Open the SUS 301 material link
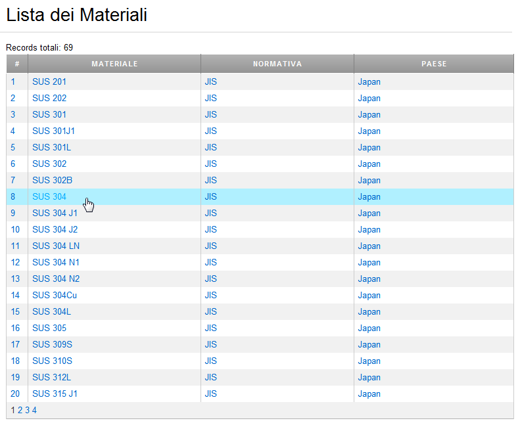520x427 pixels. pyautogui.click(x=49, y=114)
